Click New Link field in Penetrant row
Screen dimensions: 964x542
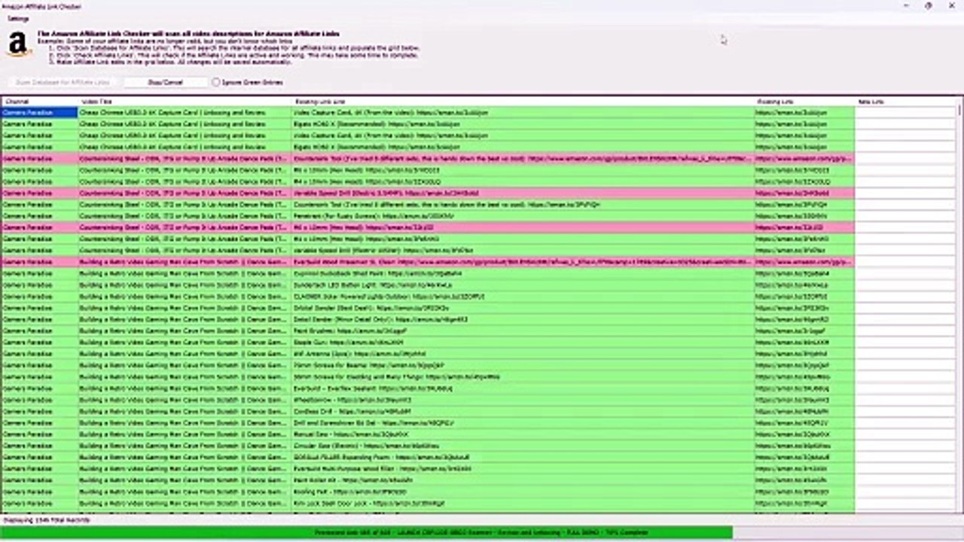pyautogui.click(x=905, y=216)
